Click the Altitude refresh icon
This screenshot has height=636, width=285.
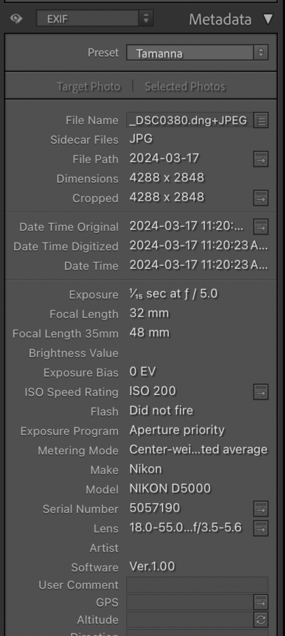[261, 620]
